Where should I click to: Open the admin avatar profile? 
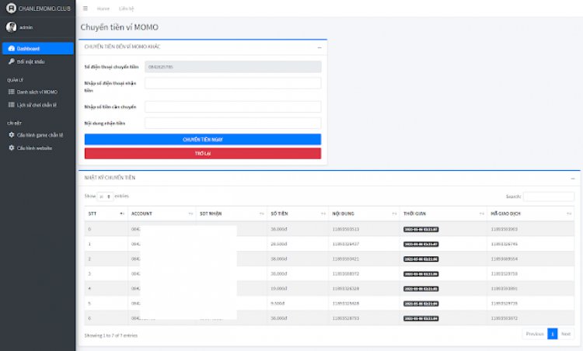pos(11,27)
